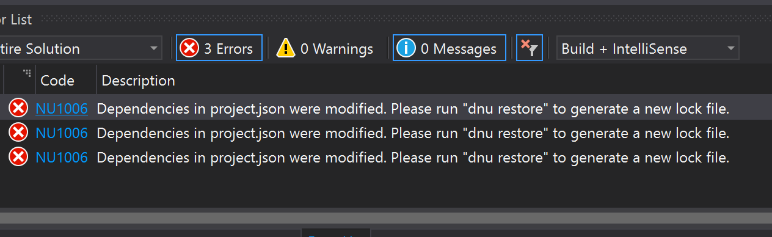Select the third error description row
772x237 pixels.
[x=386, y=157]
